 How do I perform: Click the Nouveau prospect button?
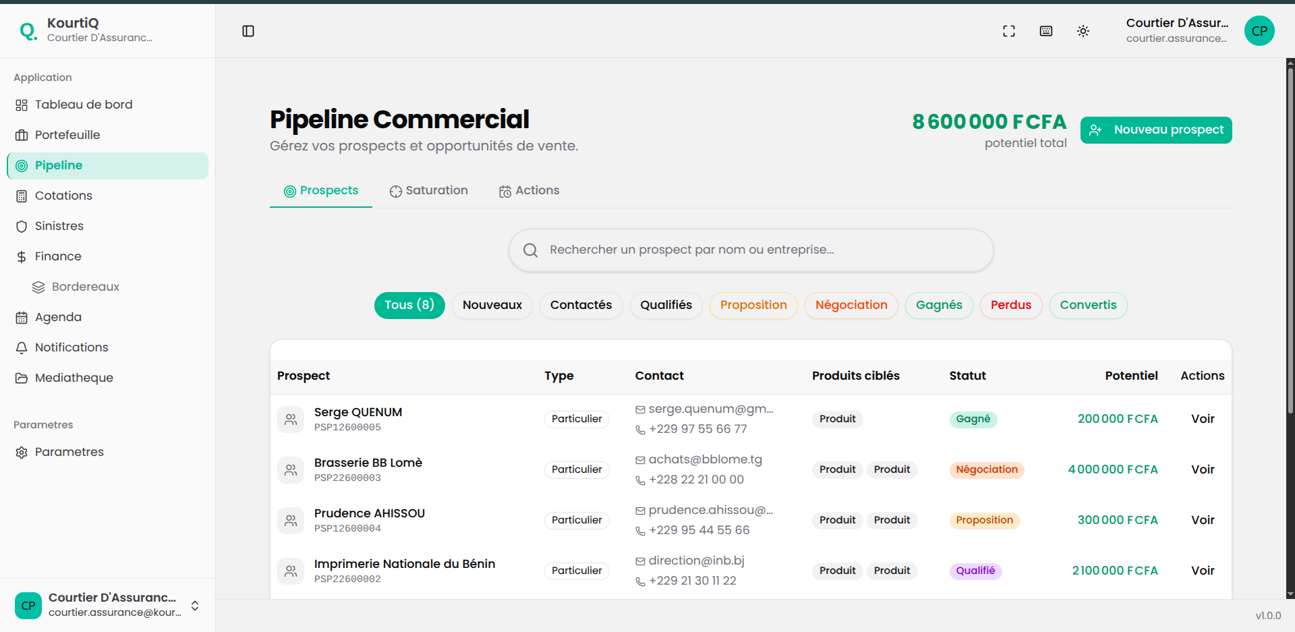coord(1156,130)
